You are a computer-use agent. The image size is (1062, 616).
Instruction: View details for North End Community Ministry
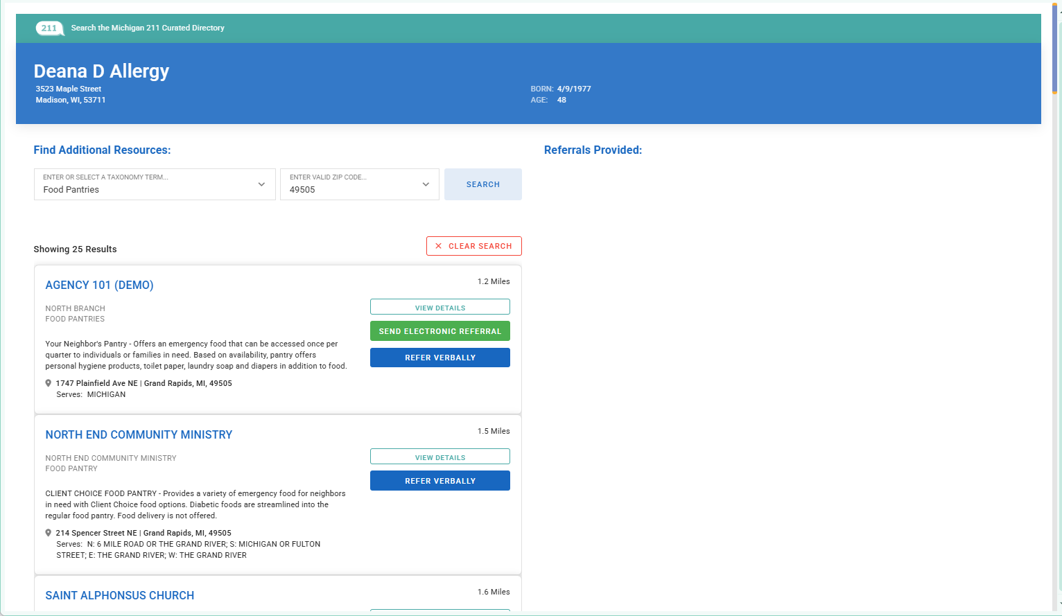click(x=439, y=457)
